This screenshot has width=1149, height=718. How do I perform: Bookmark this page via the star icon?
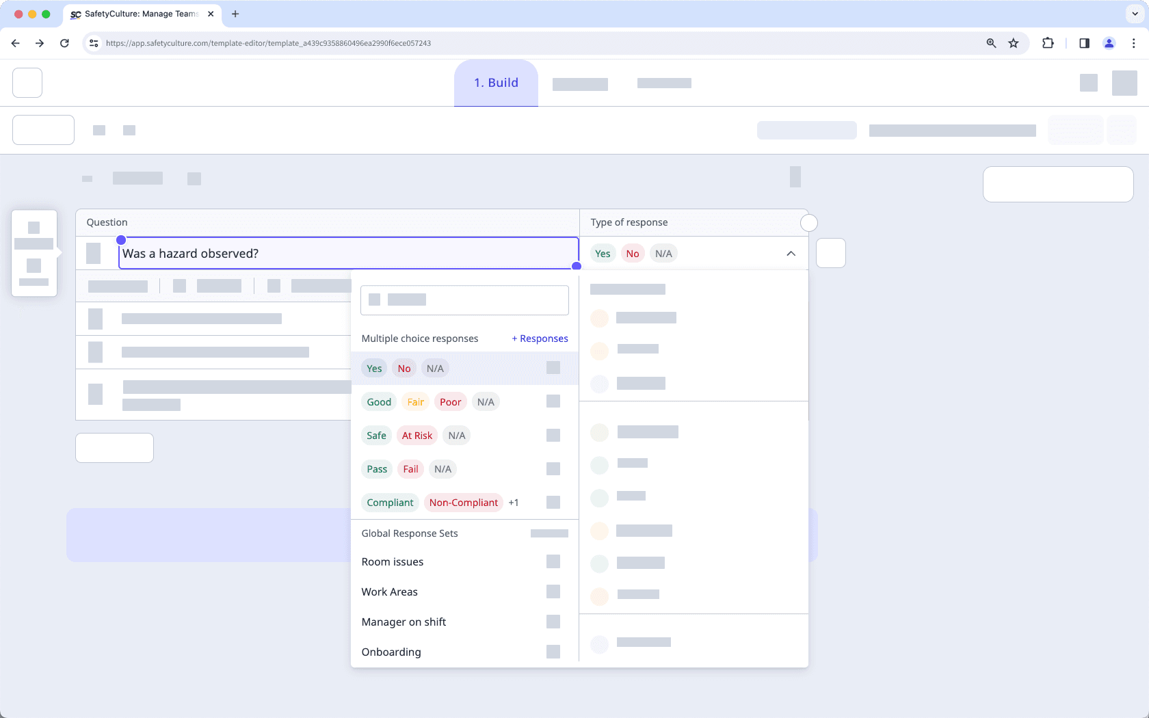[x=1013, y=42]
